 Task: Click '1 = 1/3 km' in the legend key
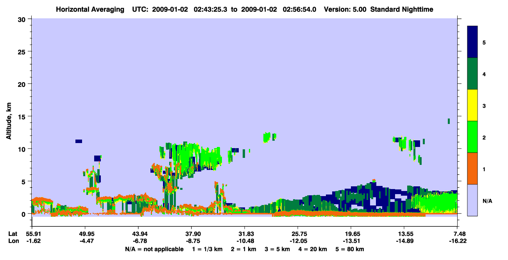click(207, 249)
